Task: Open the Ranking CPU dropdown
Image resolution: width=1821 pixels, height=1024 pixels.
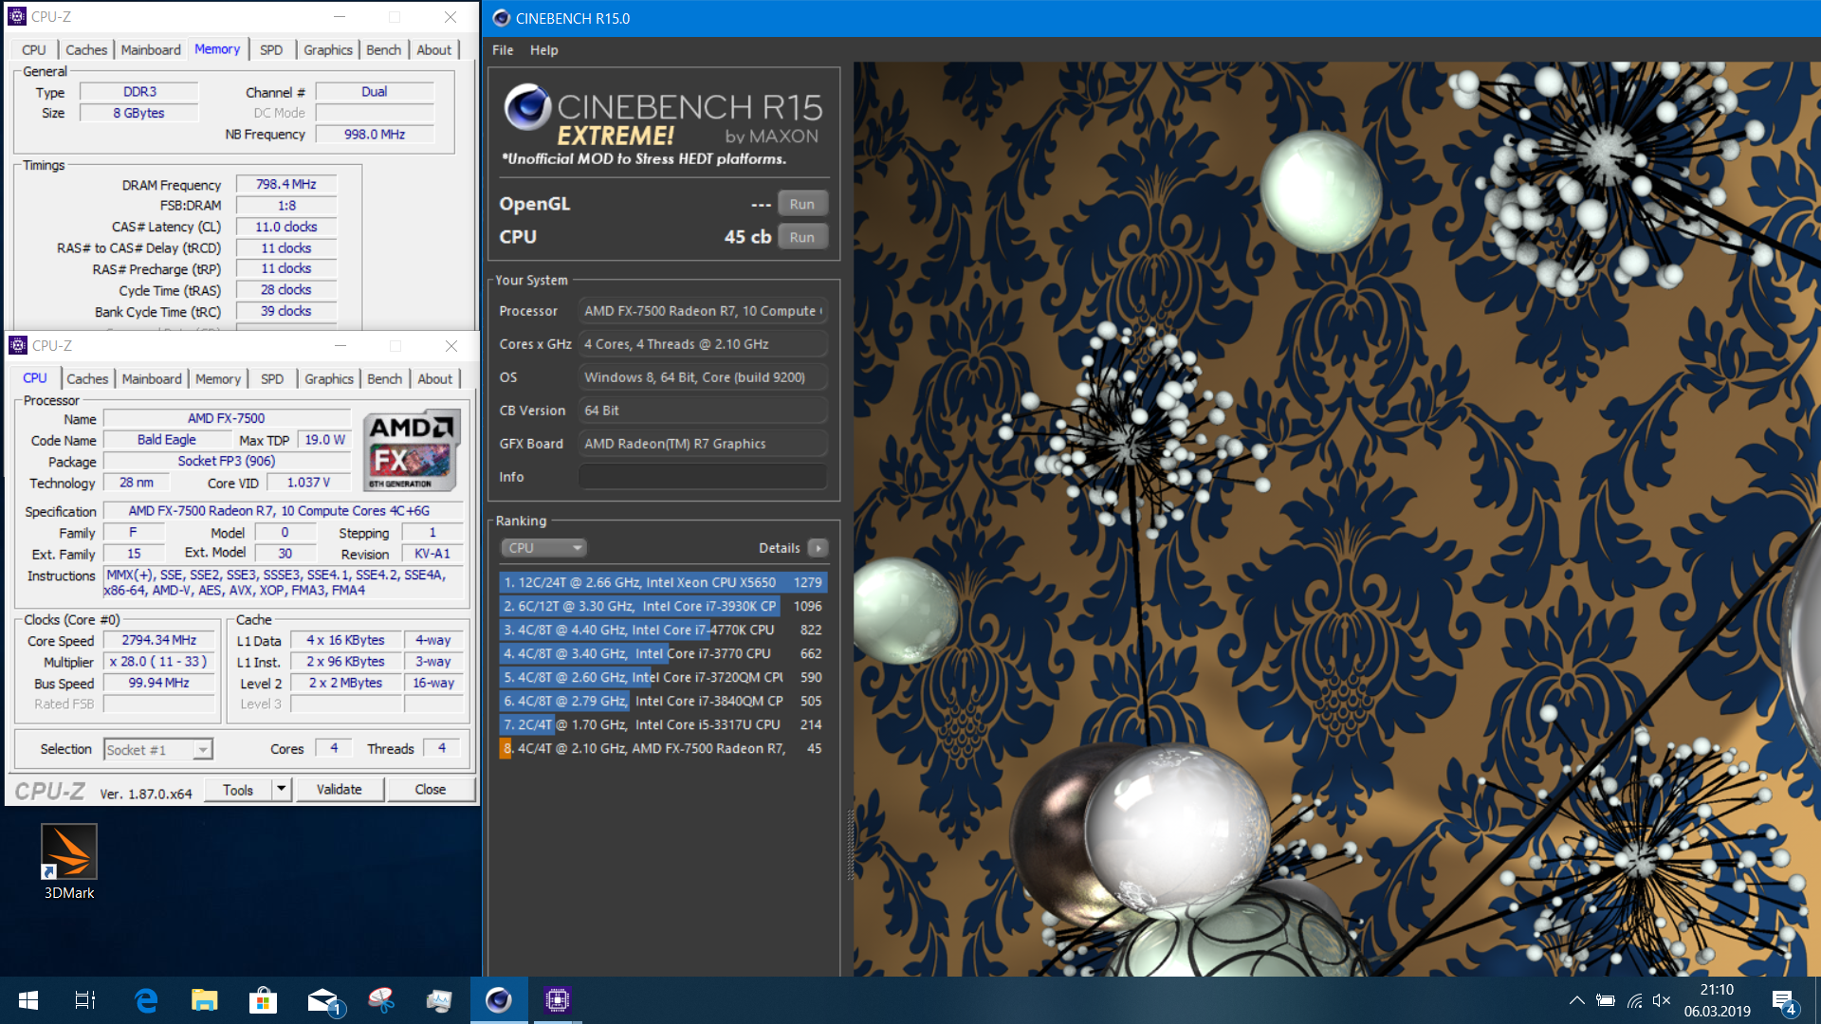Action: click(x=543, y=548)
